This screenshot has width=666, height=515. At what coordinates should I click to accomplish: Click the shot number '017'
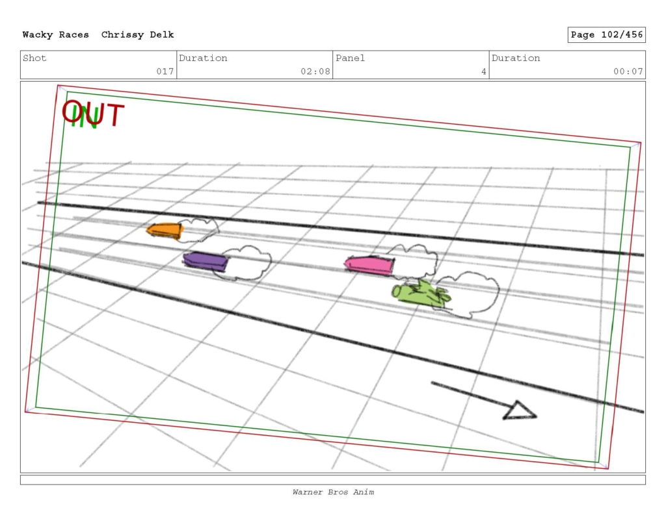click(165, 71)
